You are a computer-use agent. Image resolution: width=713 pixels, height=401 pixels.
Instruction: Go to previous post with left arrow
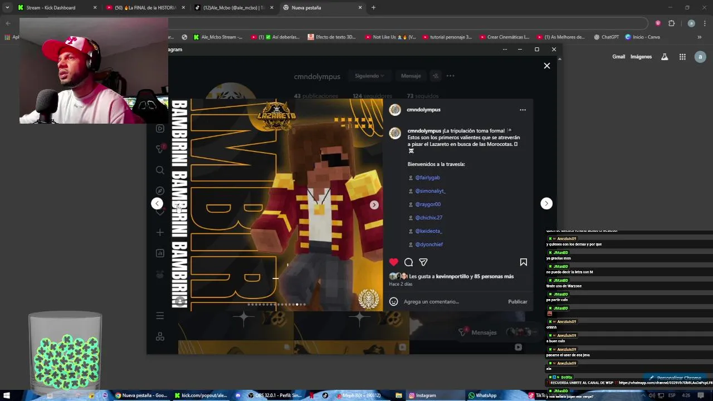157,203
